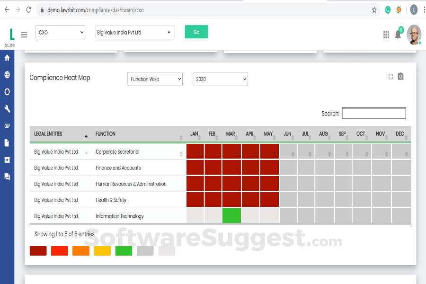Select the Home icon in the sidebar
Viewport: 426px width, 284px height.
click(7, 57)
